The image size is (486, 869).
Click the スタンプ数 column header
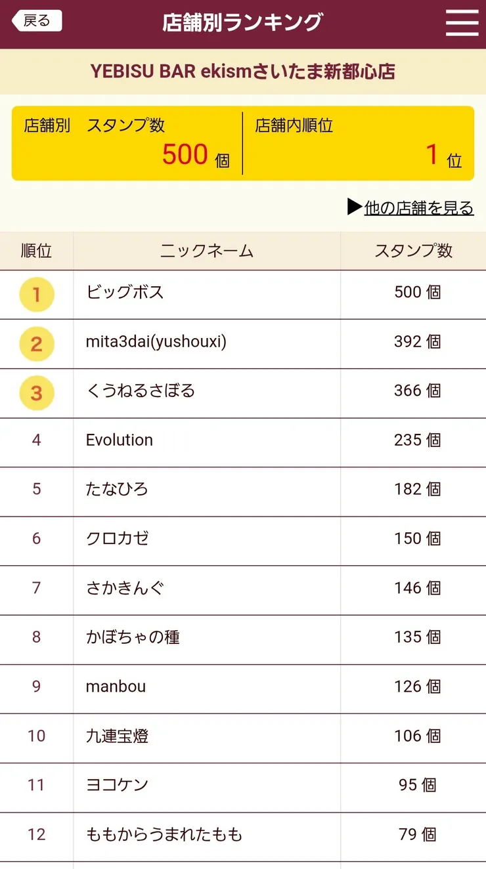tap(413, 250)
